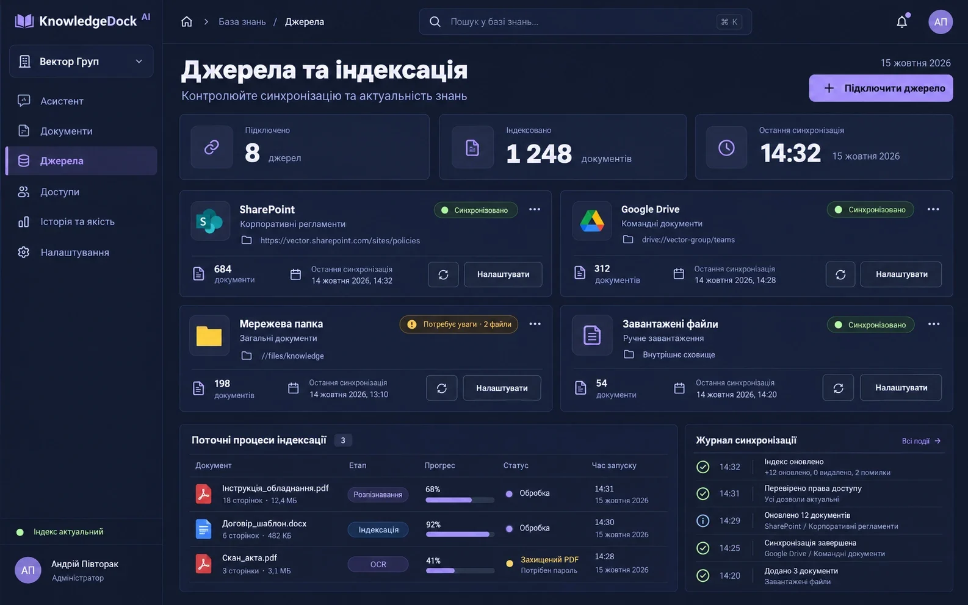Click the path drive://vector-group/teams
Image resolution: width=968 pixels, height=605 pixels.
pos(688,240)
